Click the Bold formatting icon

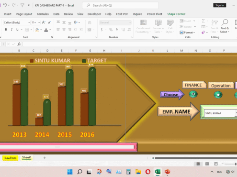coord(6,30)
